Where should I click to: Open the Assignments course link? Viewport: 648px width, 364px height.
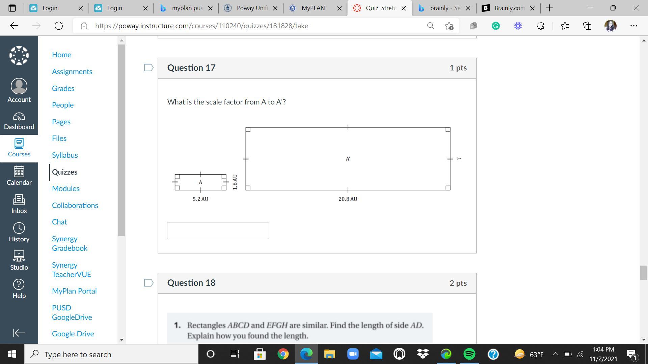[72, 71]
